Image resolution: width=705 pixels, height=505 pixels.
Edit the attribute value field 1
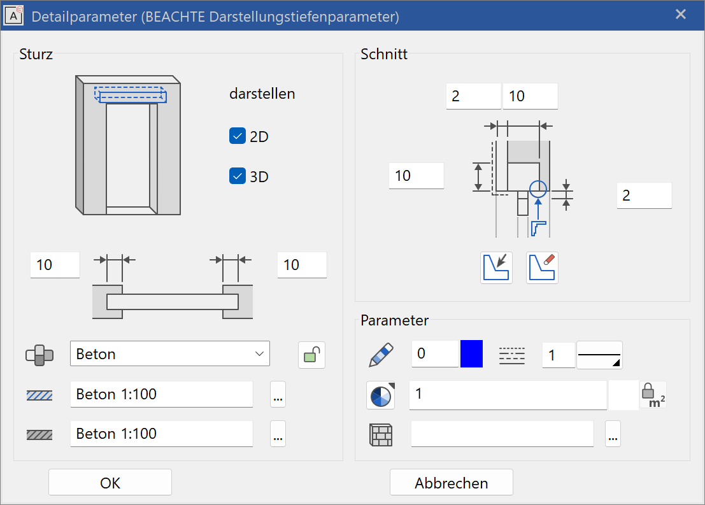coord(508,395)
